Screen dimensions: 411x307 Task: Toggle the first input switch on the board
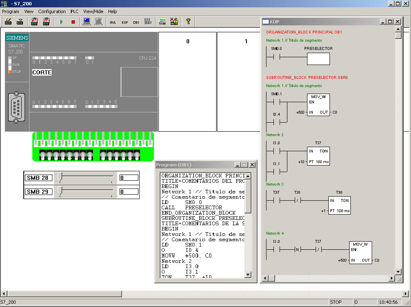[43, 155]
